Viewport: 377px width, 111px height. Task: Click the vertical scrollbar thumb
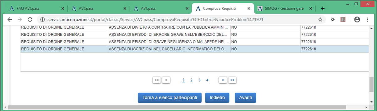pyautogui.click(x=371, y=84)
